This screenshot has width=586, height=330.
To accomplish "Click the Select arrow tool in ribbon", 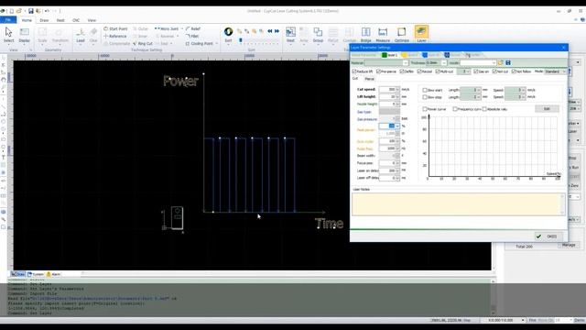I will click(x=8, y=35).
